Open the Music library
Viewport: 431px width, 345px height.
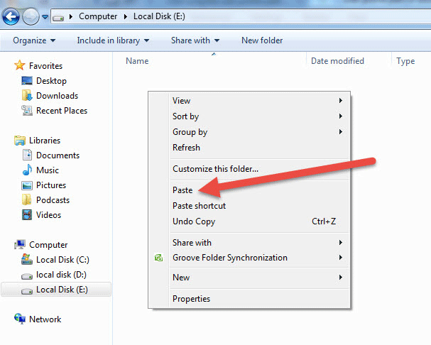click(48, 170)
